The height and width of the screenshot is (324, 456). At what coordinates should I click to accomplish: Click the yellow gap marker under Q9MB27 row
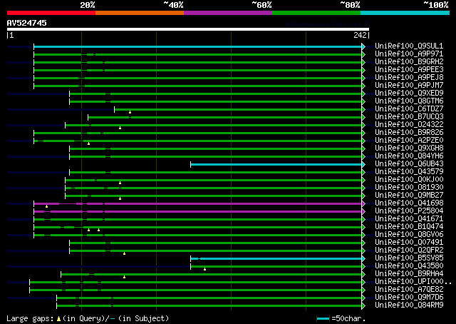click(x=120, y=198)
